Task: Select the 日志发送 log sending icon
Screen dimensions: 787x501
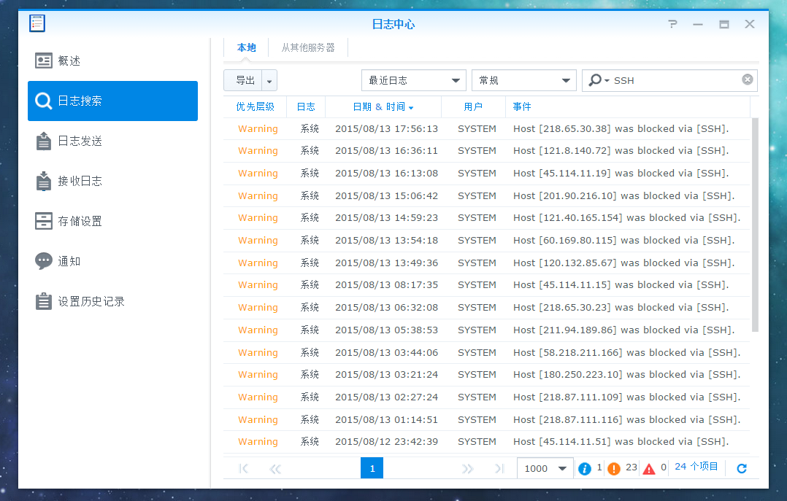Action: pos(44,141)
